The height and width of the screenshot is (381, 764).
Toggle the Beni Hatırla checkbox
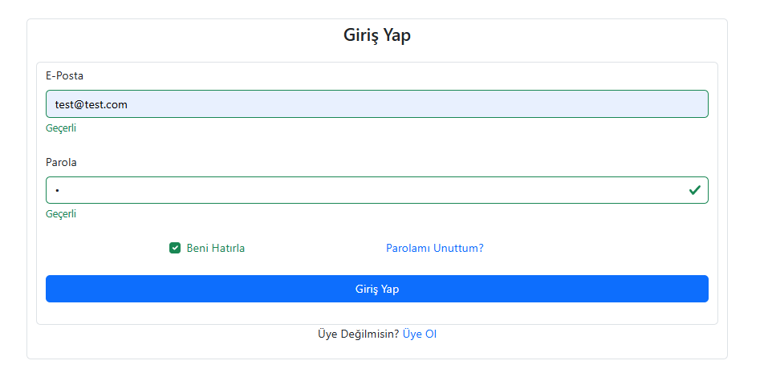pos(175,248)
